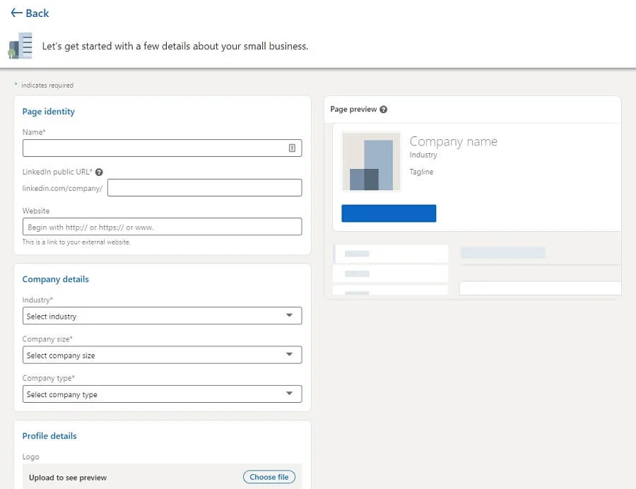Click the Profile details section heading

click(x=49, y=436)
